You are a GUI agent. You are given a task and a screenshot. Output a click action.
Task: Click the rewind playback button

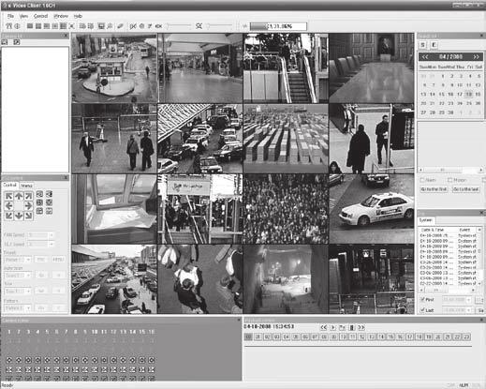[x=324, y=327]
